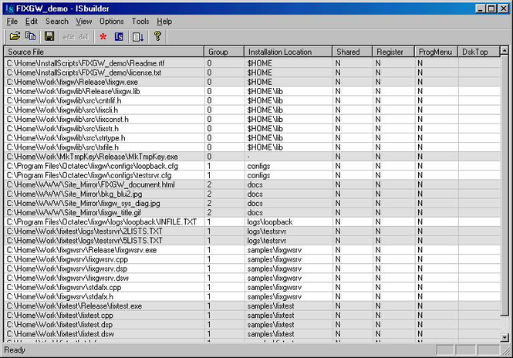Save with the floppy disk icon

49,36
